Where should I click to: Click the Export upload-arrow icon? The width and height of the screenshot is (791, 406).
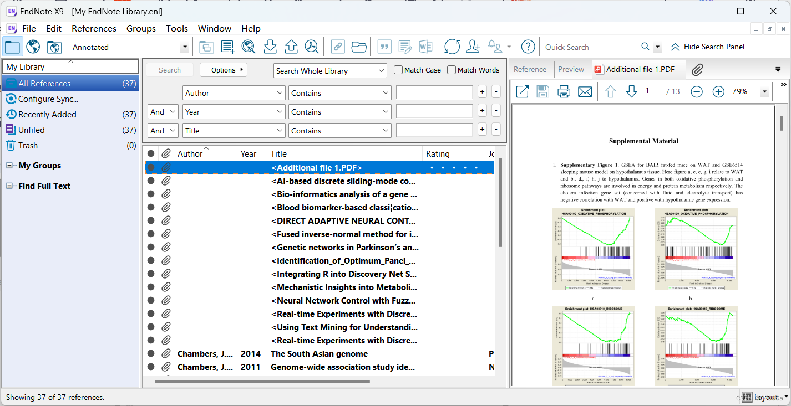(x=291, y=47)
